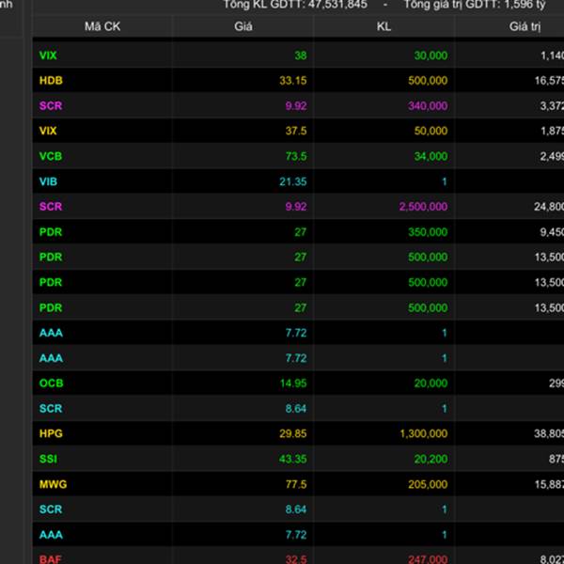Select VIX ticker priced at 37.5
Screen dimensions: 564x564
48,131
